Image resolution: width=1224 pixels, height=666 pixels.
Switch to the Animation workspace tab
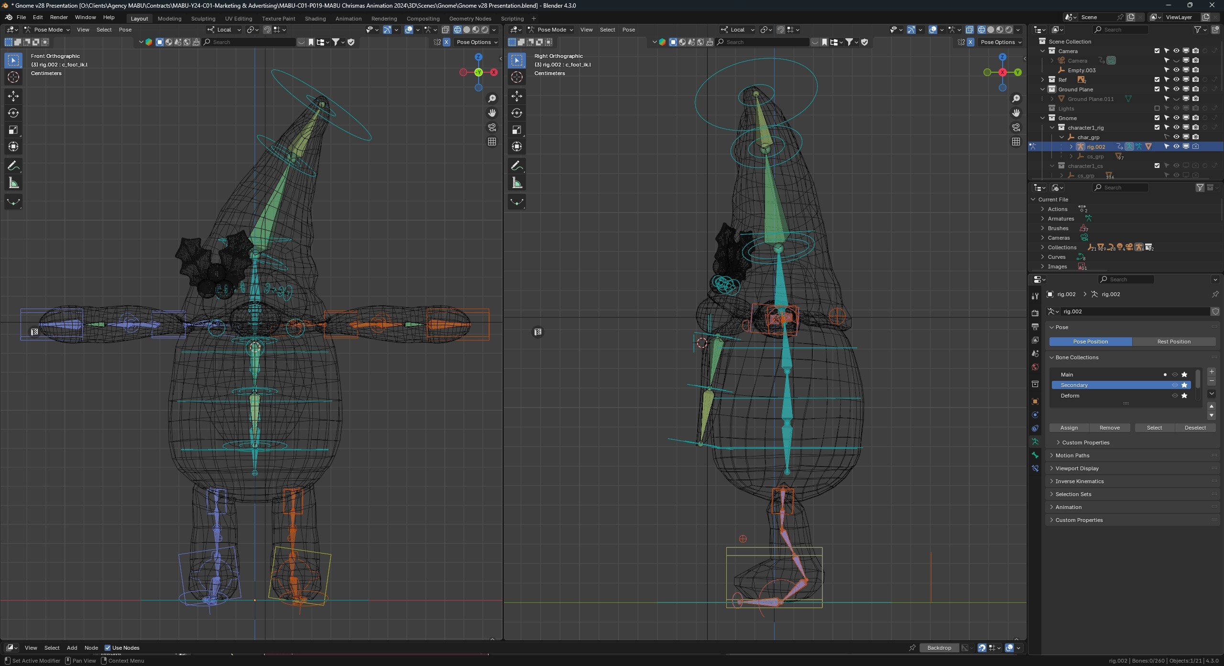click(x=349, y=18)
